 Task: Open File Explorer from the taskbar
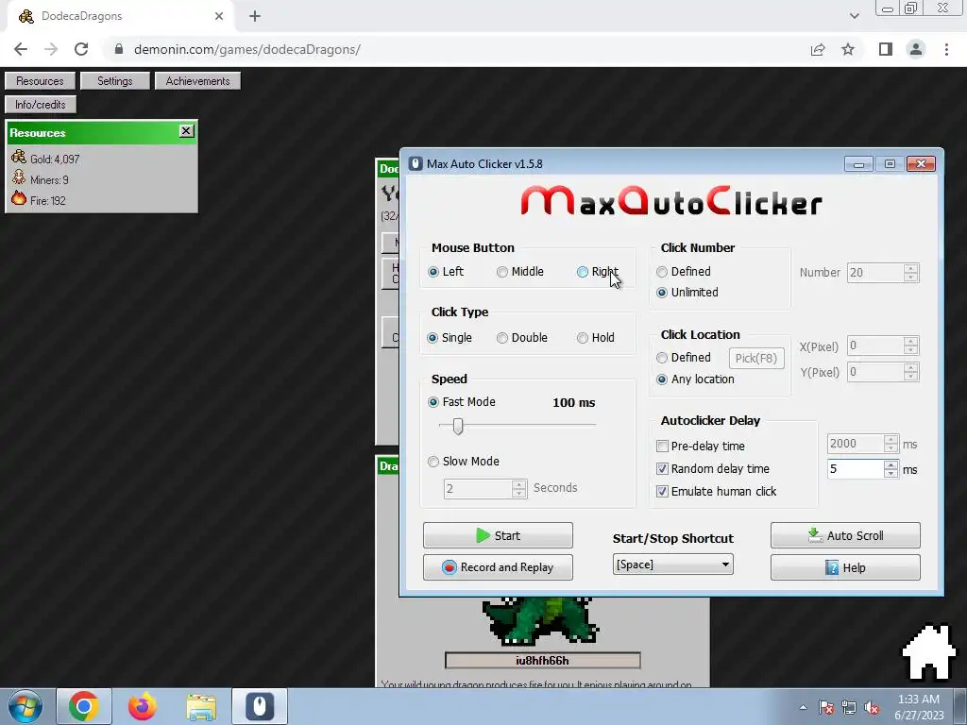pyautogui.click(x=201, y=706)
